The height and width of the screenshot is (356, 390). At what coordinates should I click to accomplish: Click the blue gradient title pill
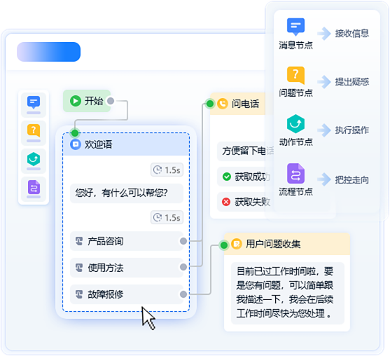(49, 52)
